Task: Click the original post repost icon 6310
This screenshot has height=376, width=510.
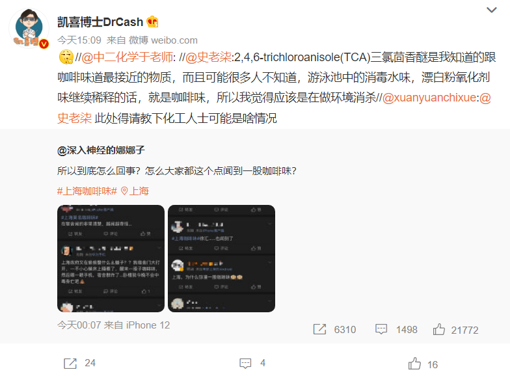Action: 334,329
